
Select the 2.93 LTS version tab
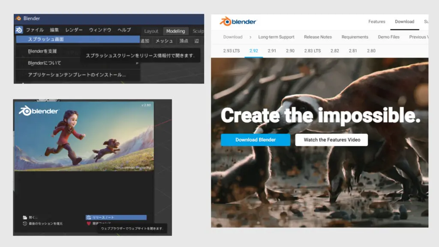(231, 51)
